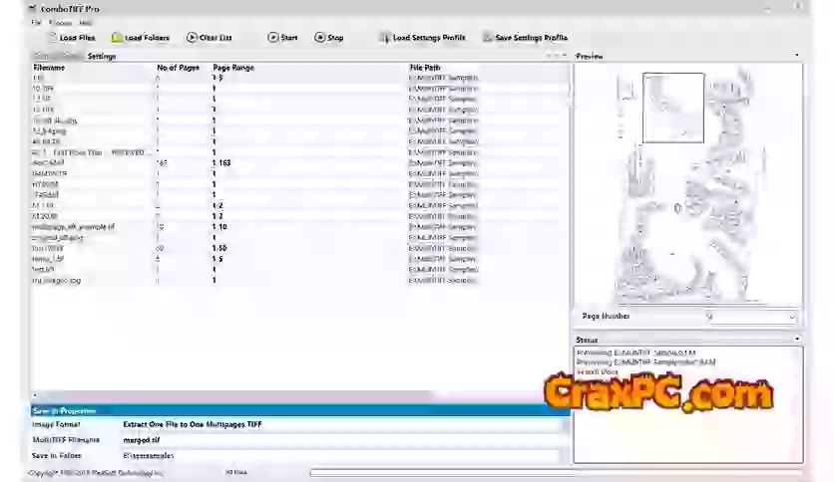
Task: Sort list by Filename column header
Action: coord(49,68)
